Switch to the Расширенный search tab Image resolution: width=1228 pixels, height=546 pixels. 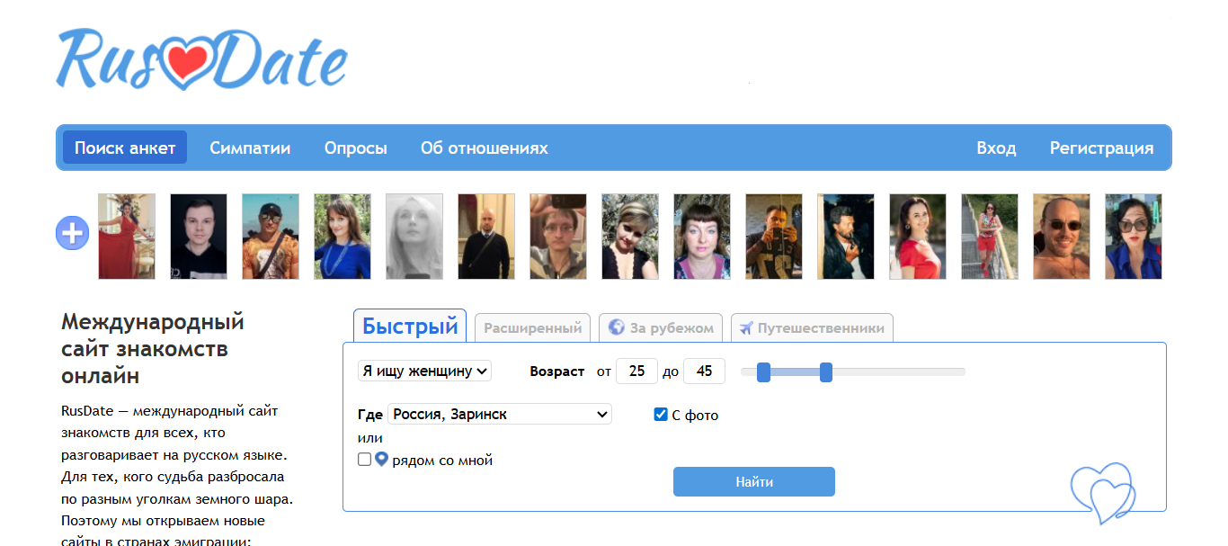tap(532, 327)
